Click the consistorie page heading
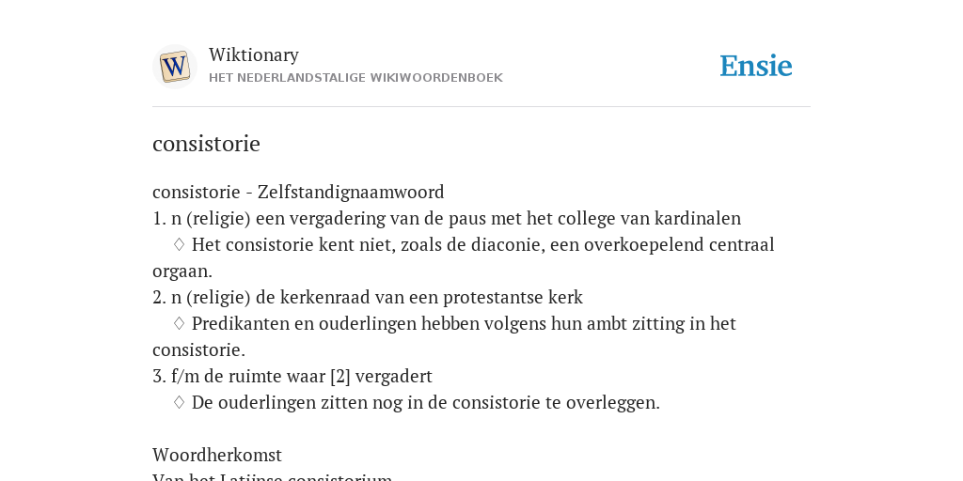Viewport: 963px width, 481px height. [206, 144]
